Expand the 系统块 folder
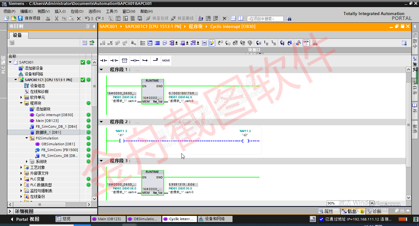 coord(27,162)
